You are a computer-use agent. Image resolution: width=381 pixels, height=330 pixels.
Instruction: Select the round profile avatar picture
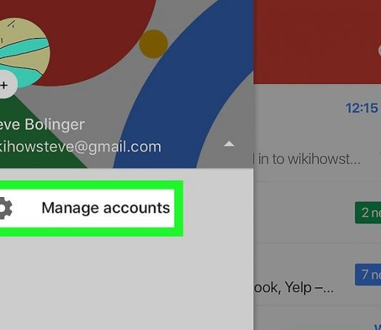coord(24,52)
